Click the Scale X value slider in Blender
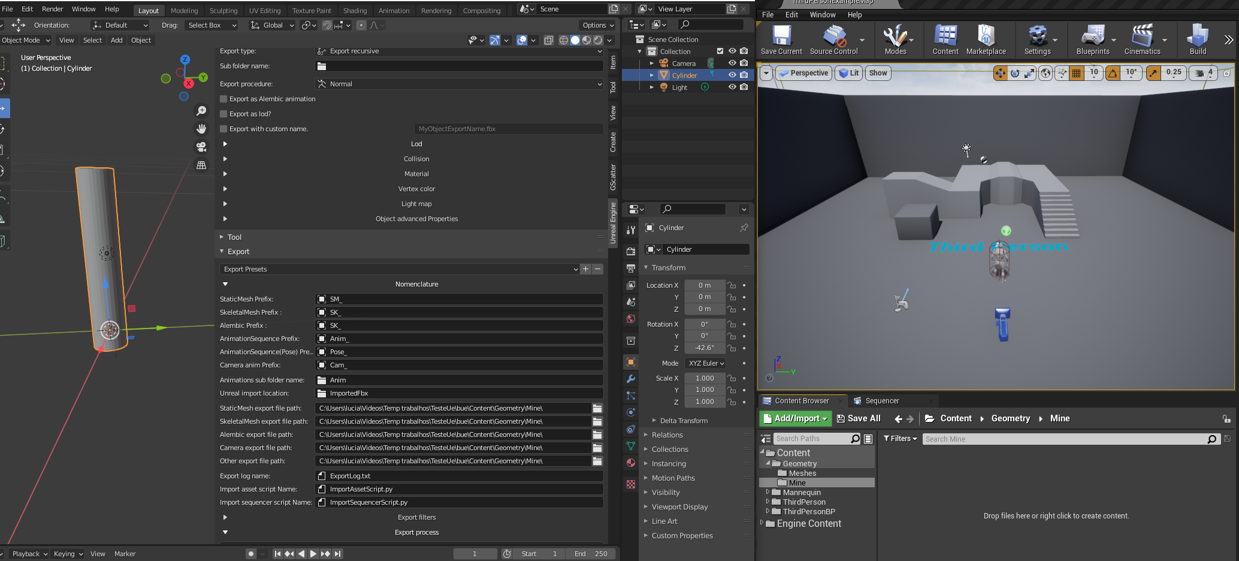 pyautogui.click(x=705, y=378)
